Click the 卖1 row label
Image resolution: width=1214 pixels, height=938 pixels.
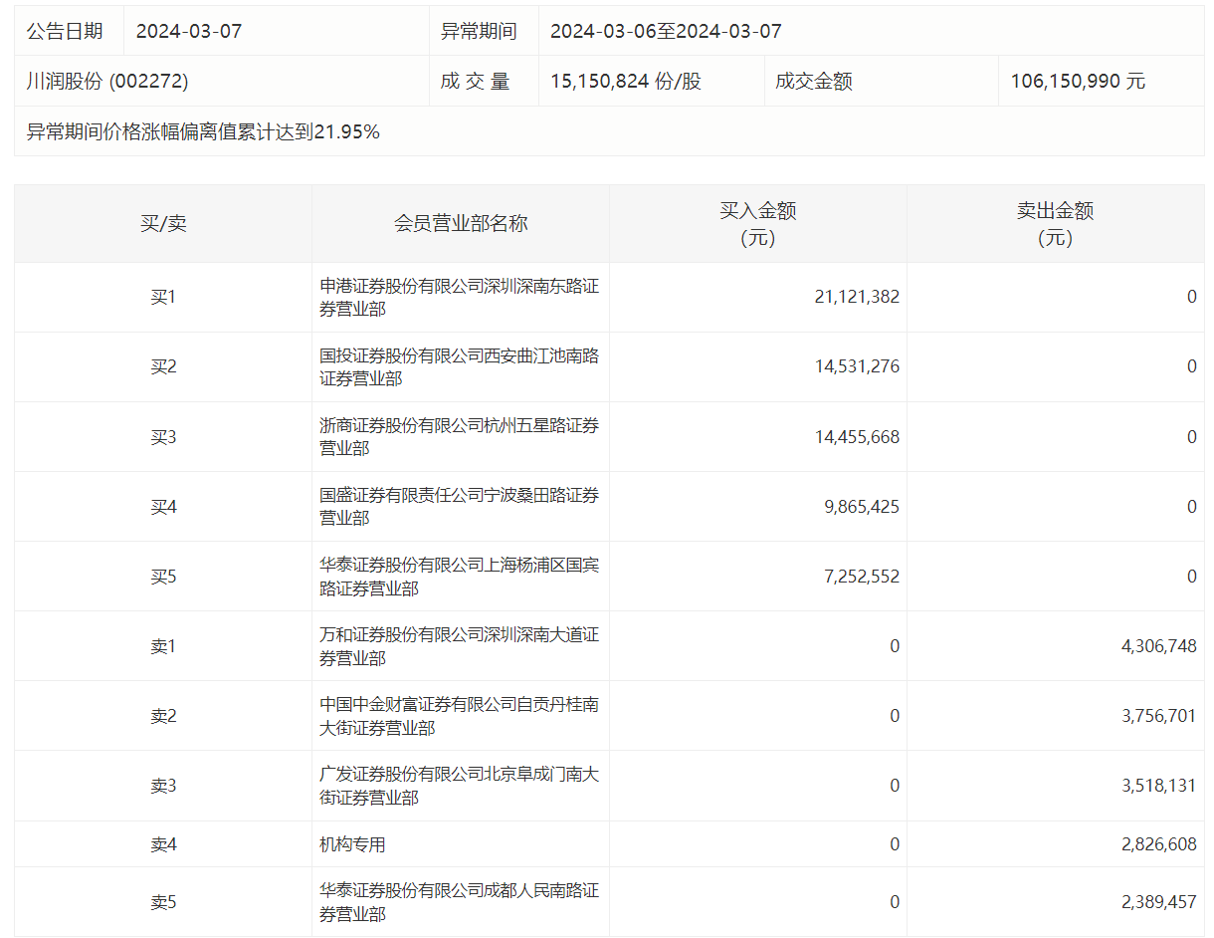coord(163,646)
